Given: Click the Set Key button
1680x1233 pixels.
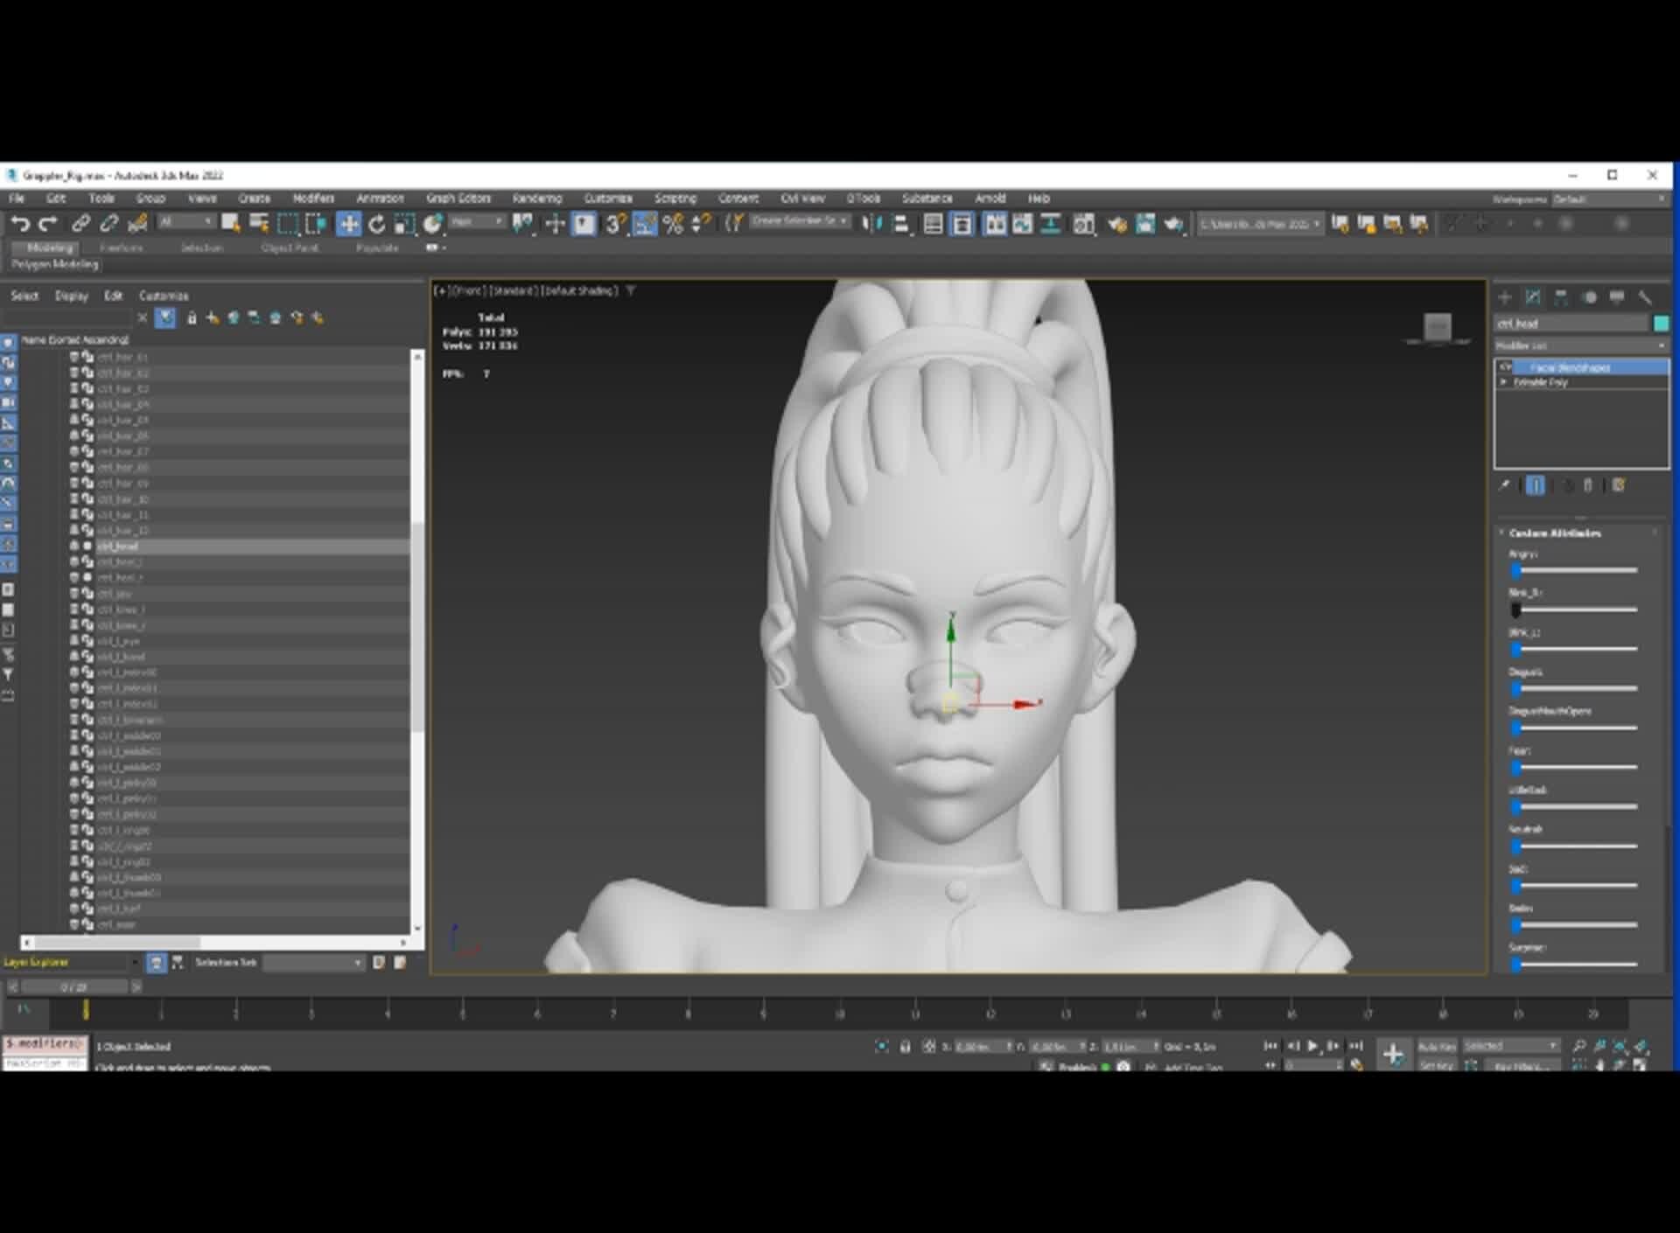Looking at the screenshot, I should coord(1436,1065).
